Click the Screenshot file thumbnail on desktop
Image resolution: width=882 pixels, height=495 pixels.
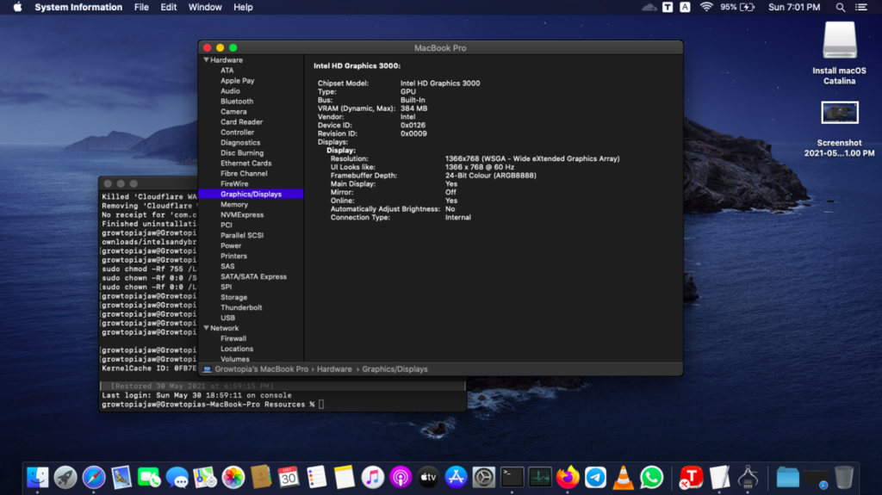(839, 113)
